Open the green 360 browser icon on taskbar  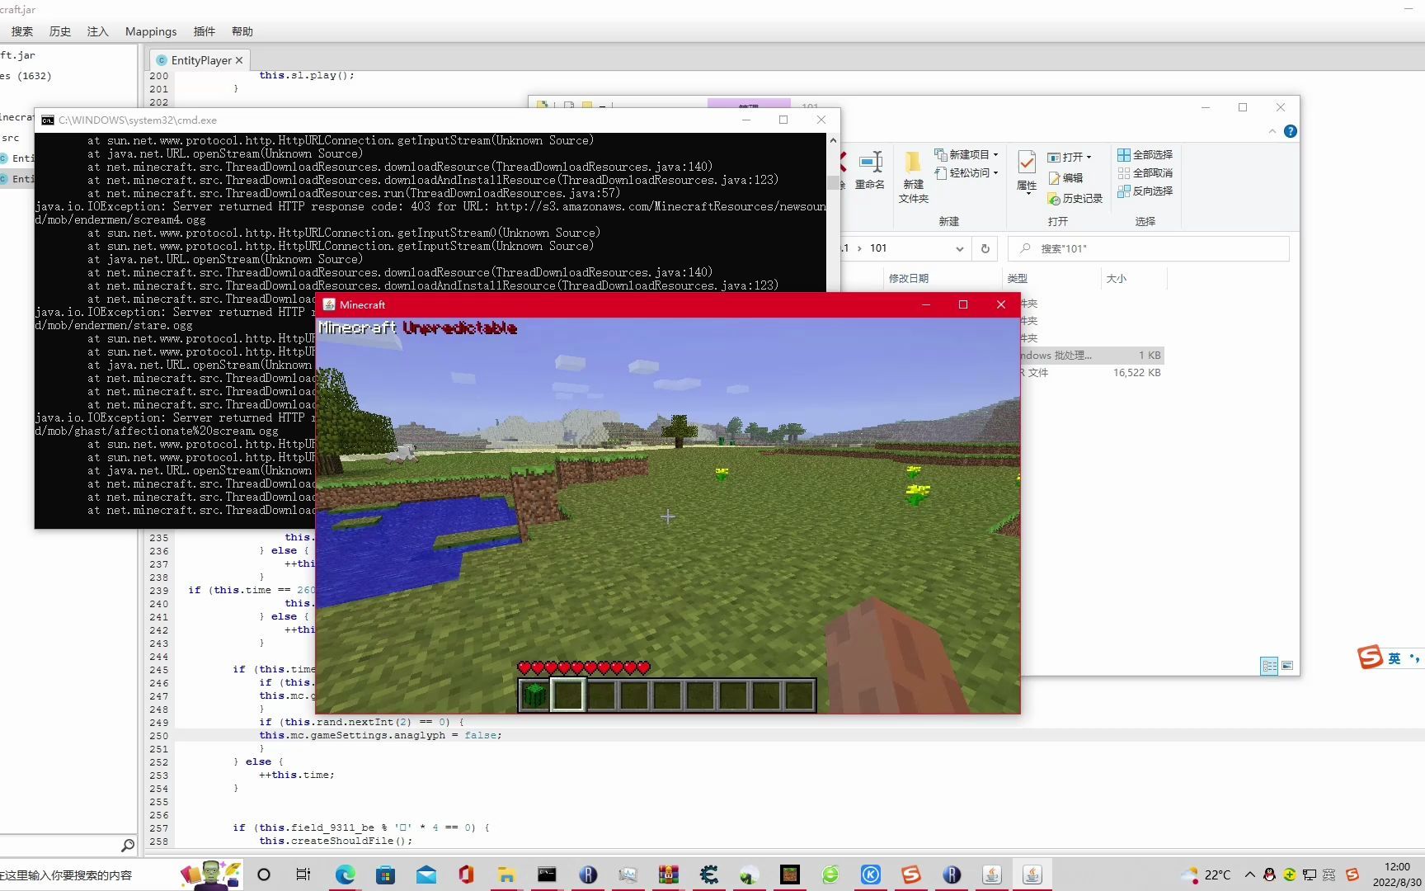pos(830,874)
